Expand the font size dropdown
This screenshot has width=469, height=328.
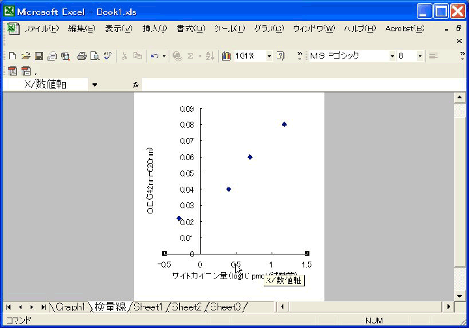(419, 57)
